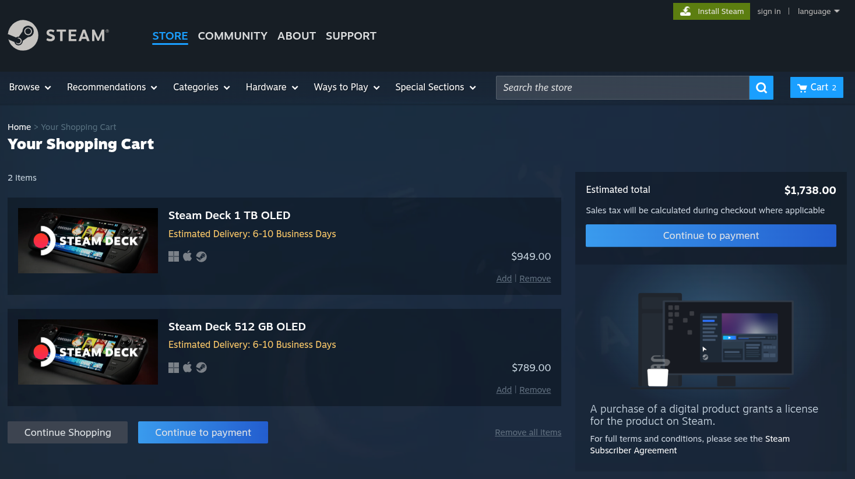Open the Steam Deck 1 TB OLED thumbnail

[x=88, y=241]
